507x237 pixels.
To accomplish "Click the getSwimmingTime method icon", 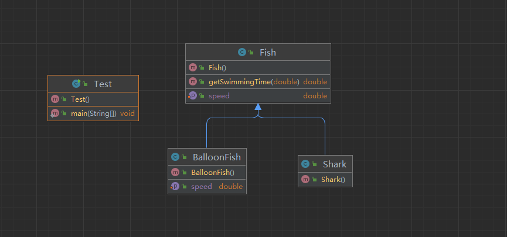I will (x=193, y=81).
